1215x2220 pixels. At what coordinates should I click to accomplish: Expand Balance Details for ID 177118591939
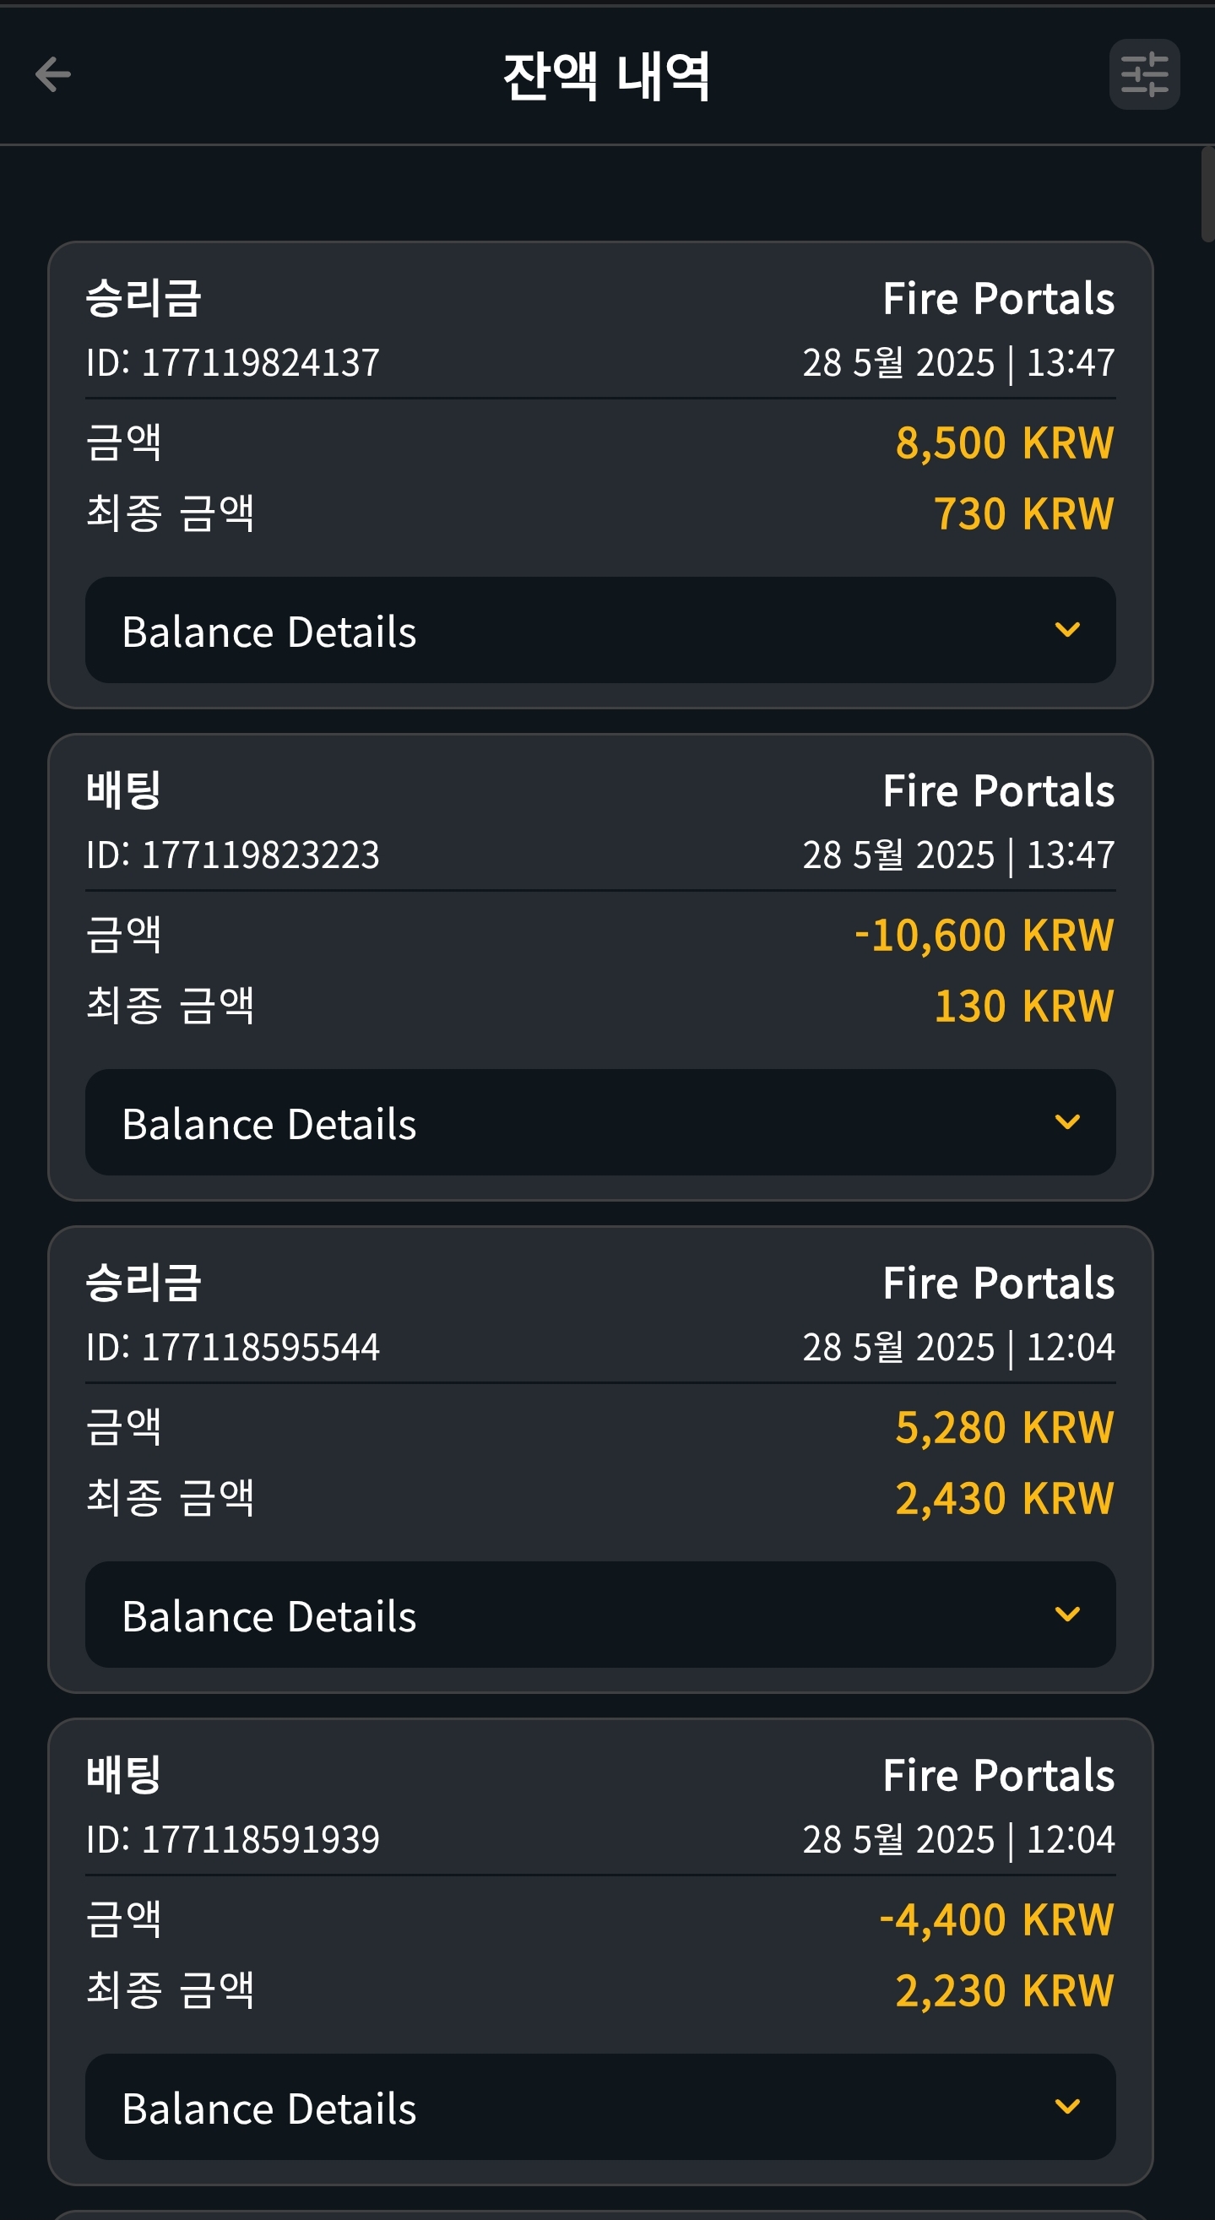click(600, 2106)
